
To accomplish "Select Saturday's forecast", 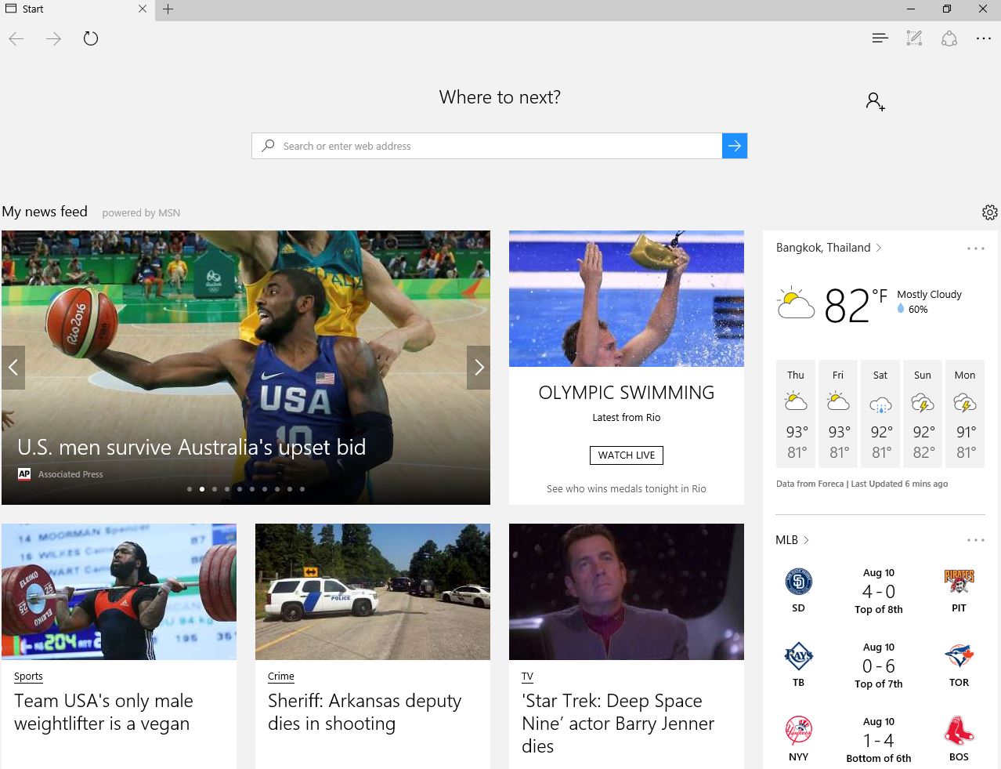I will tap(880, 415).
